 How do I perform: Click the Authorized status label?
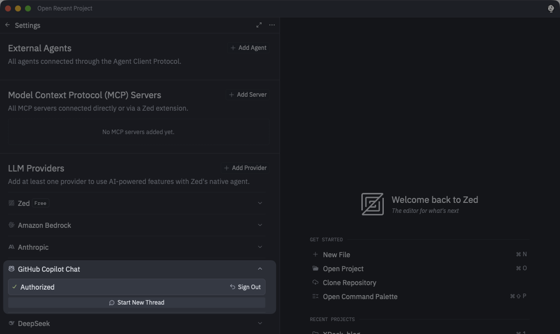[x=37, y=287]
